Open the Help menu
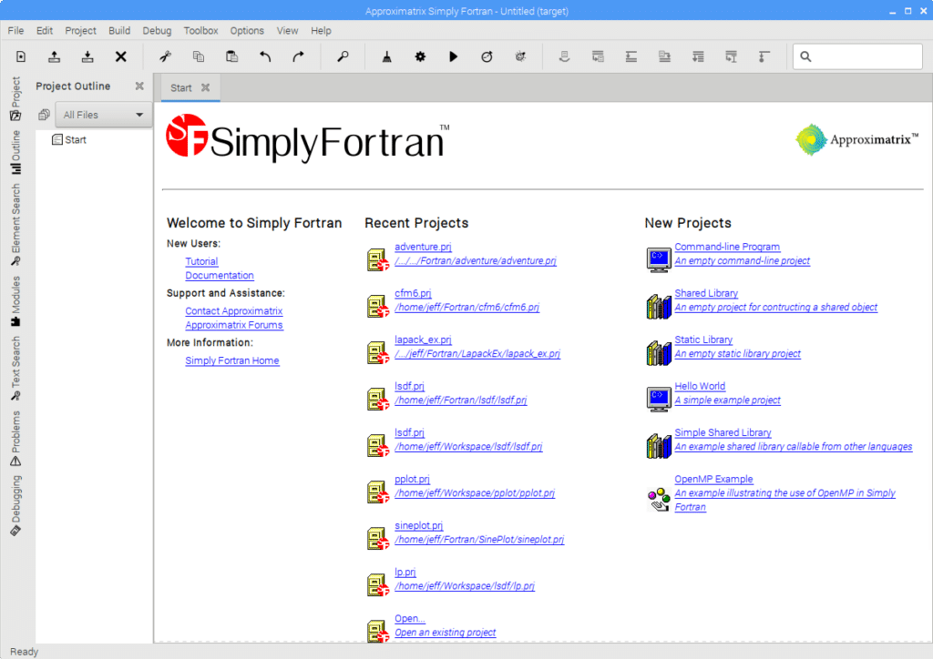 321,30
